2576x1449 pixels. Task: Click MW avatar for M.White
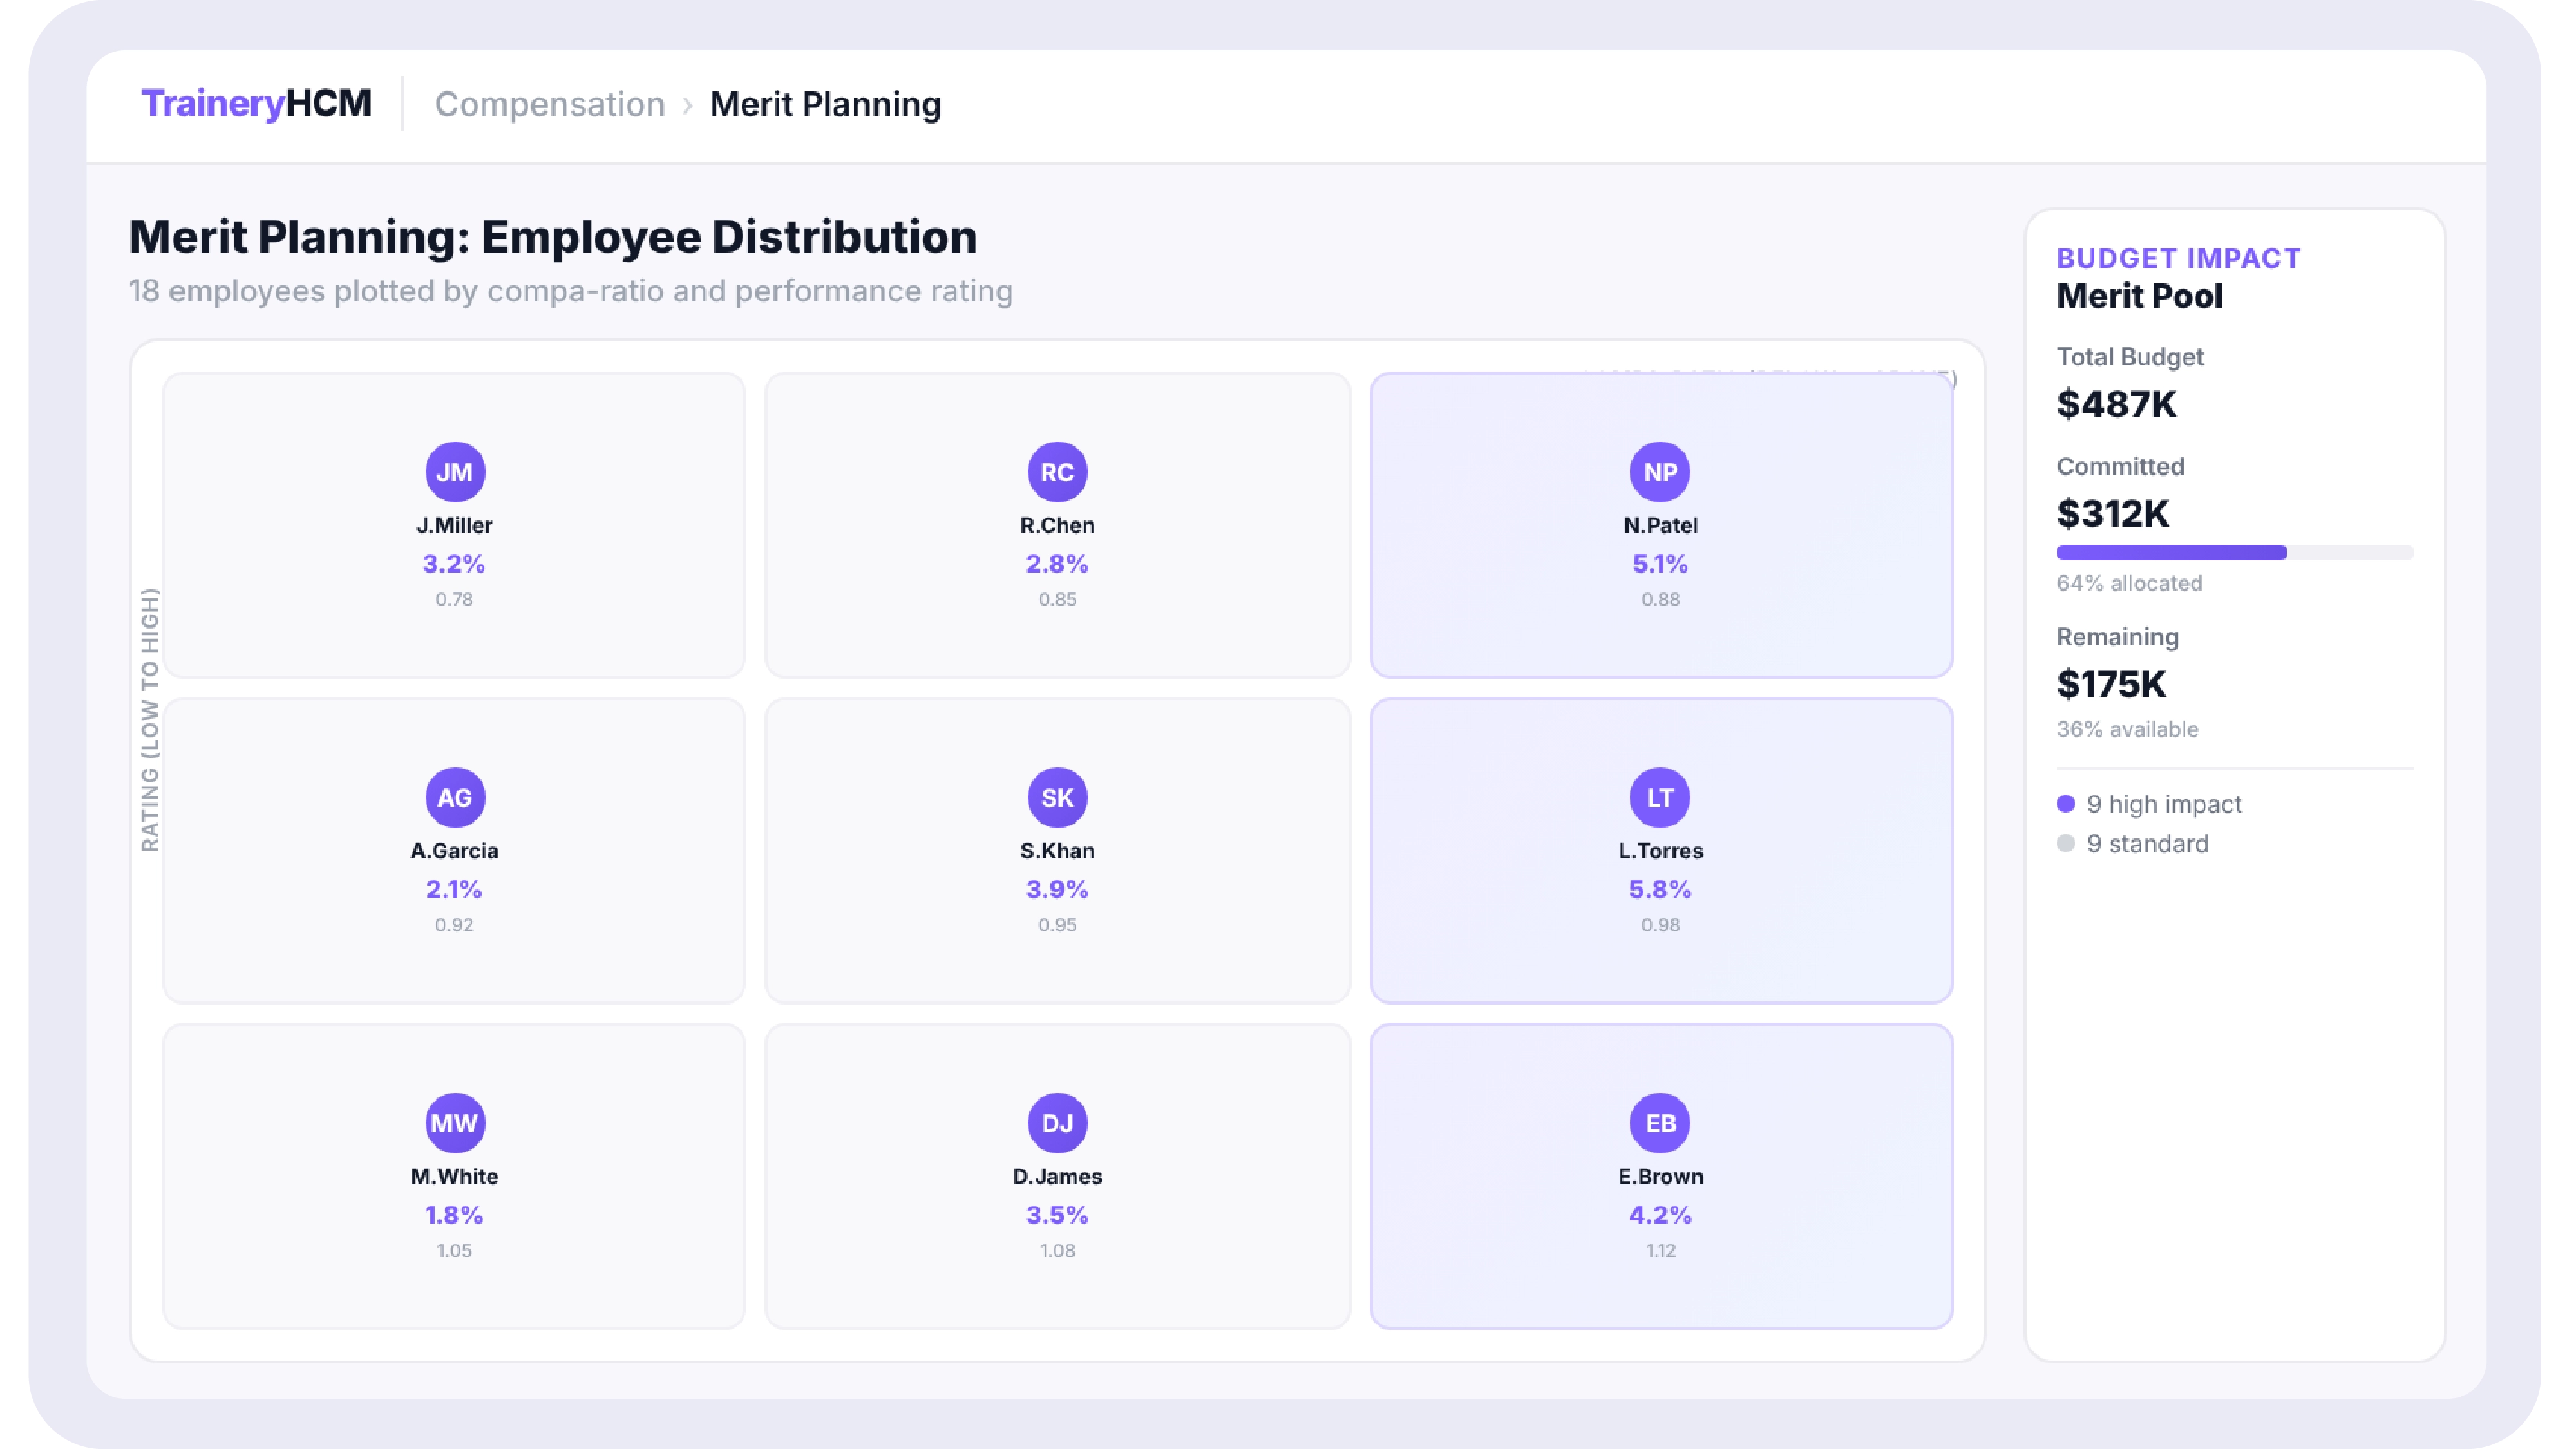[455, 1123]
